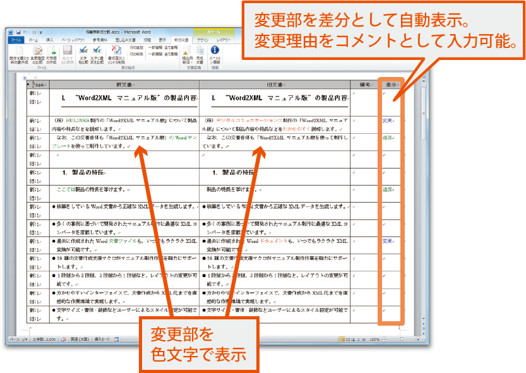526x373 pixels.
Task: Open the Customize Quick Access Toolbar dropdown
Action: click(x=42, y=32)
